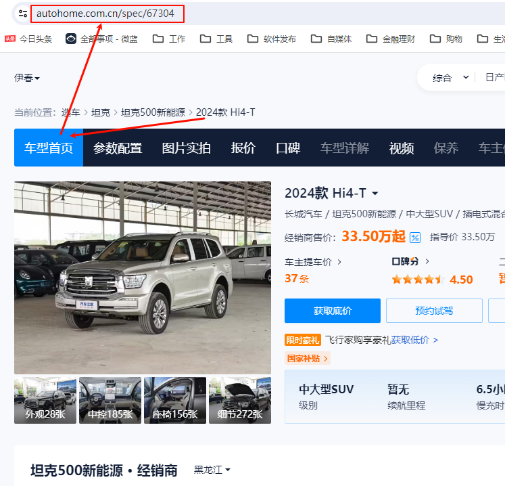Click the star rating icons for 口碑分

point(418,280)
